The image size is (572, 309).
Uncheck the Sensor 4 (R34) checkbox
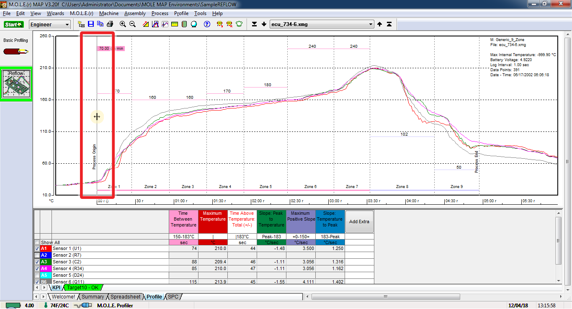coord(37,268)
